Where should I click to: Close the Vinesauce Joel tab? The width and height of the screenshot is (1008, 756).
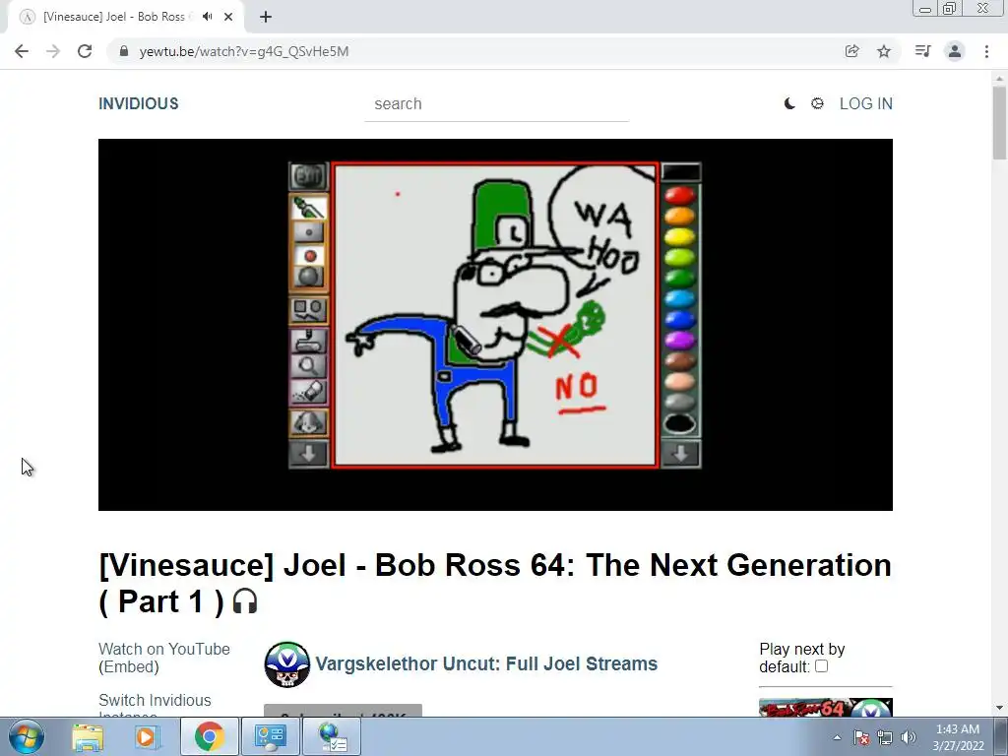pyautogui.click(x=228, y=17)
